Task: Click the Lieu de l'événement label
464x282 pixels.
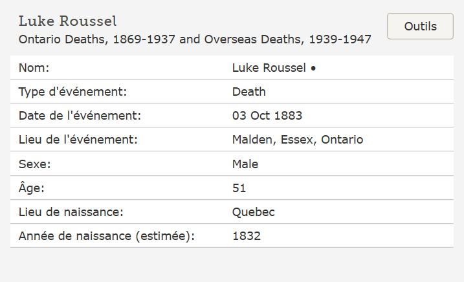Action: click(x=78, y=140)
